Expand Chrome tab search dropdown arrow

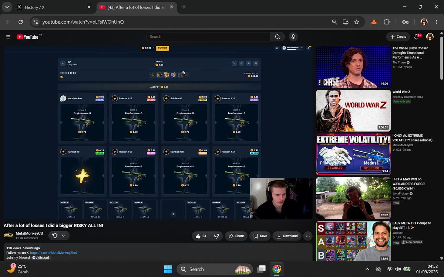(7, 7)
